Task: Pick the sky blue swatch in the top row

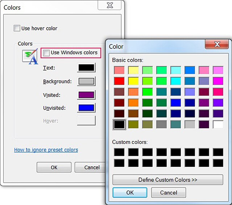Action: tap(190, 70)
